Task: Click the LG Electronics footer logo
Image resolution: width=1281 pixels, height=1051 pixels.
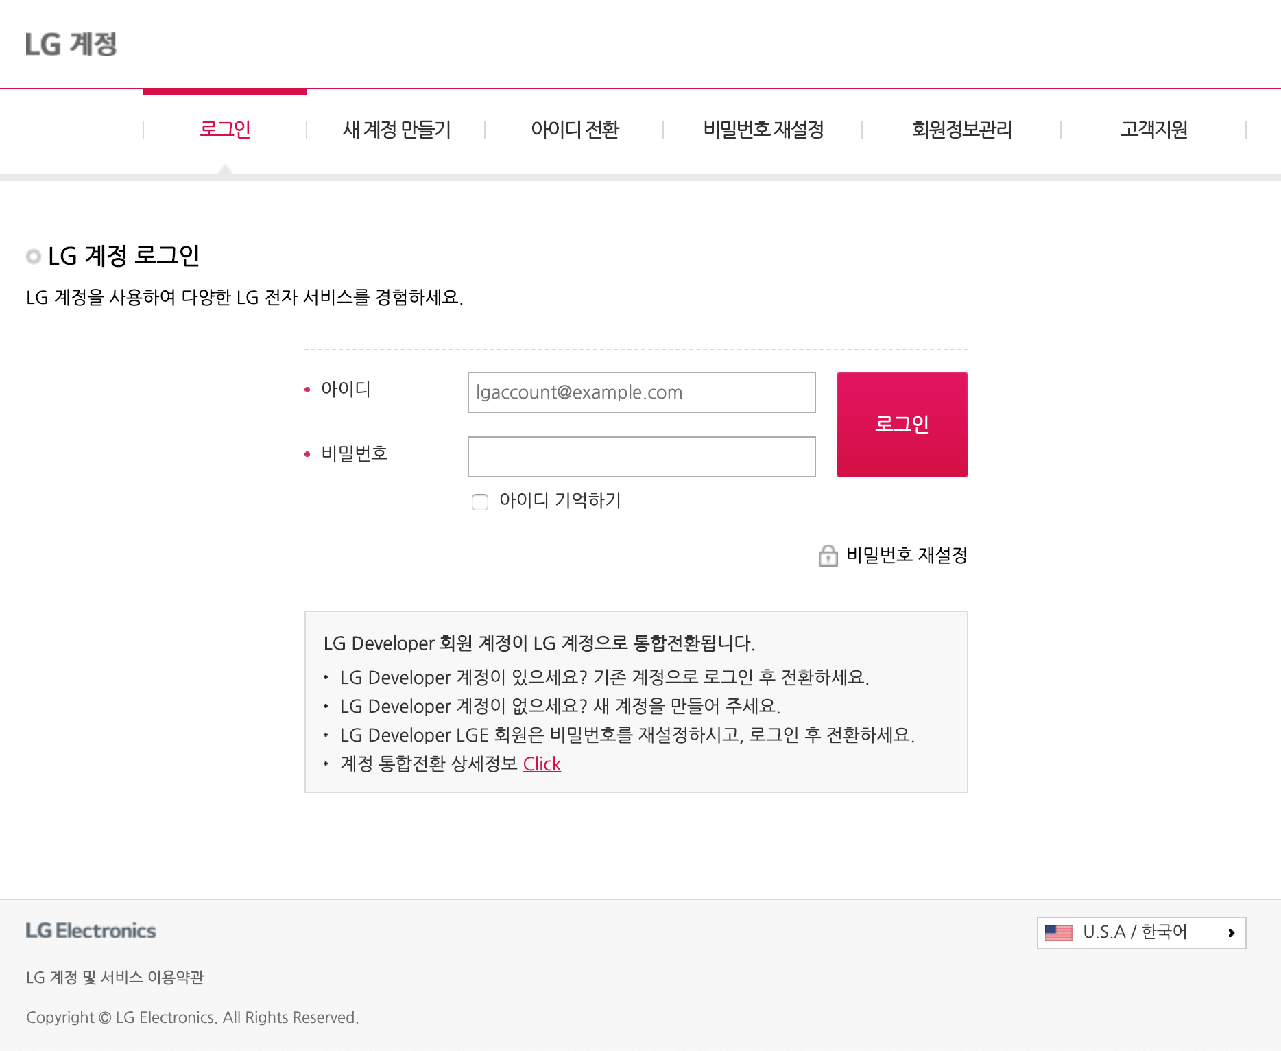Action: (91, 931)
